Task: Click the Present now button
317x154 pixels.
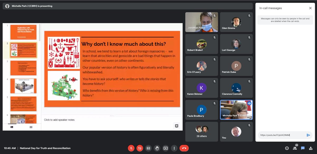Action: 166,148
